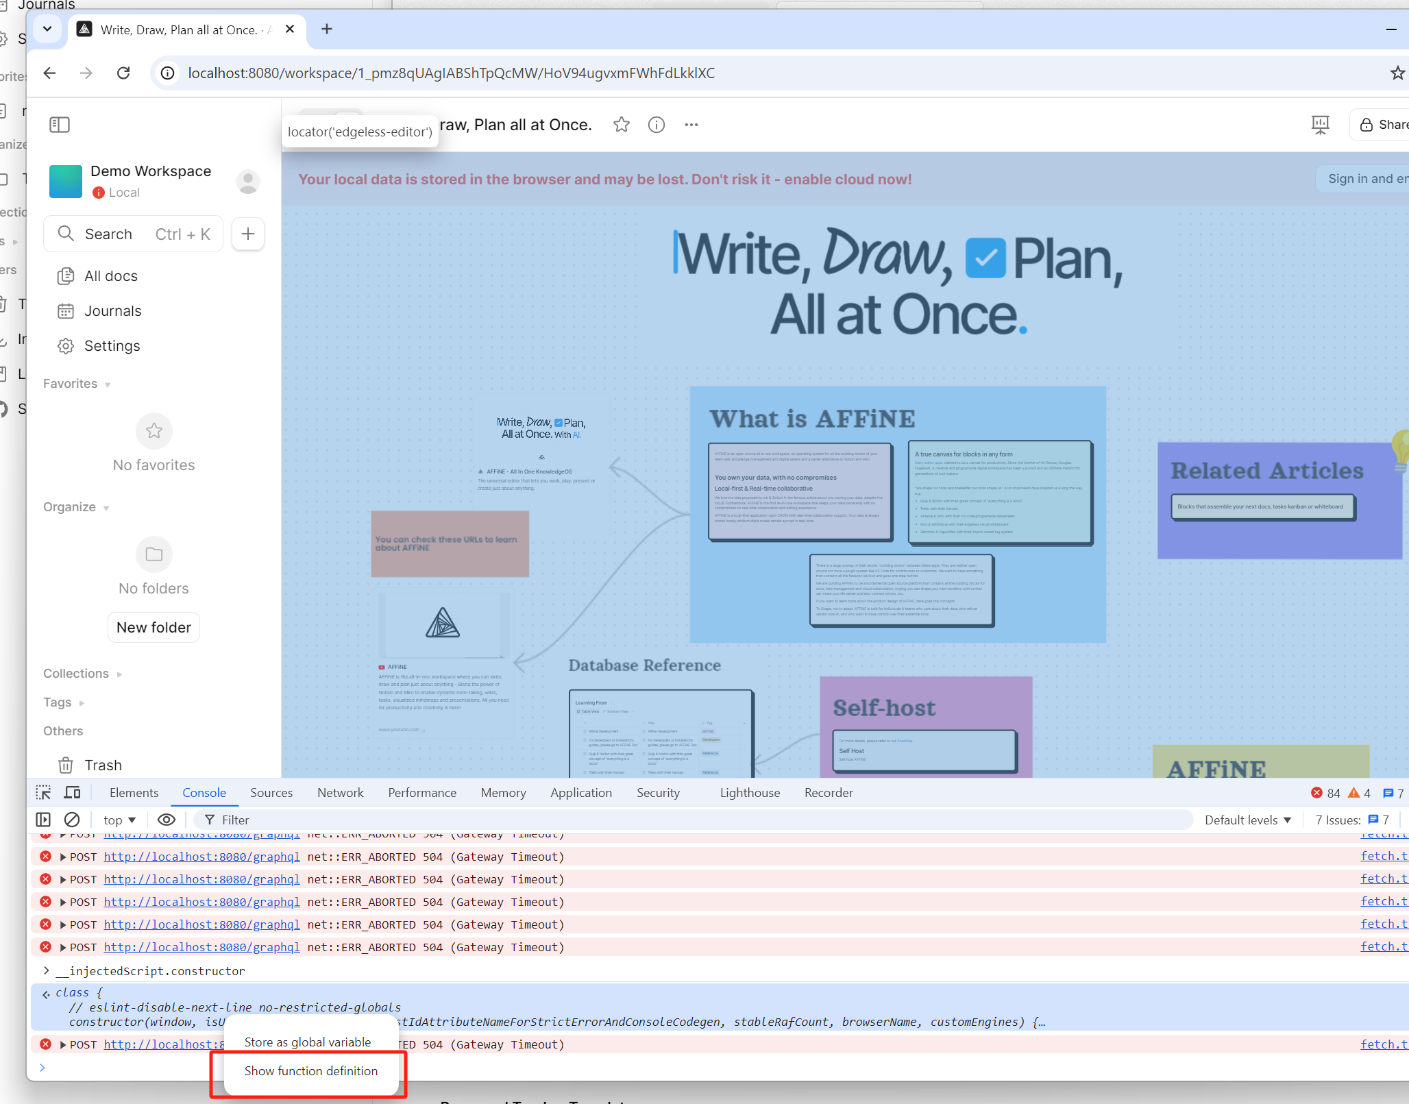Switch to Elements tab
The width and height of the screenshot is (1409, 1104).
[134, 793]
